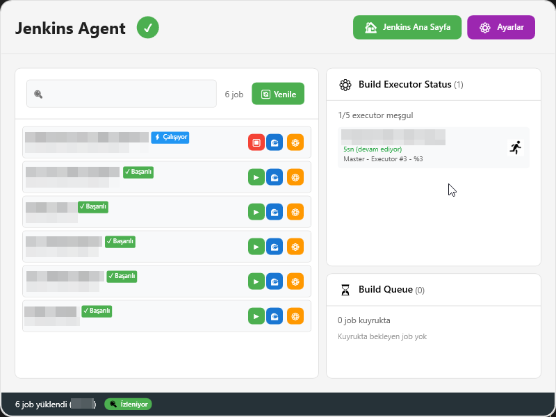Viewport: 556px width, 417px height.
Task: Click the blue icon in the Çalışıyor job row
Action: (275, 142)
